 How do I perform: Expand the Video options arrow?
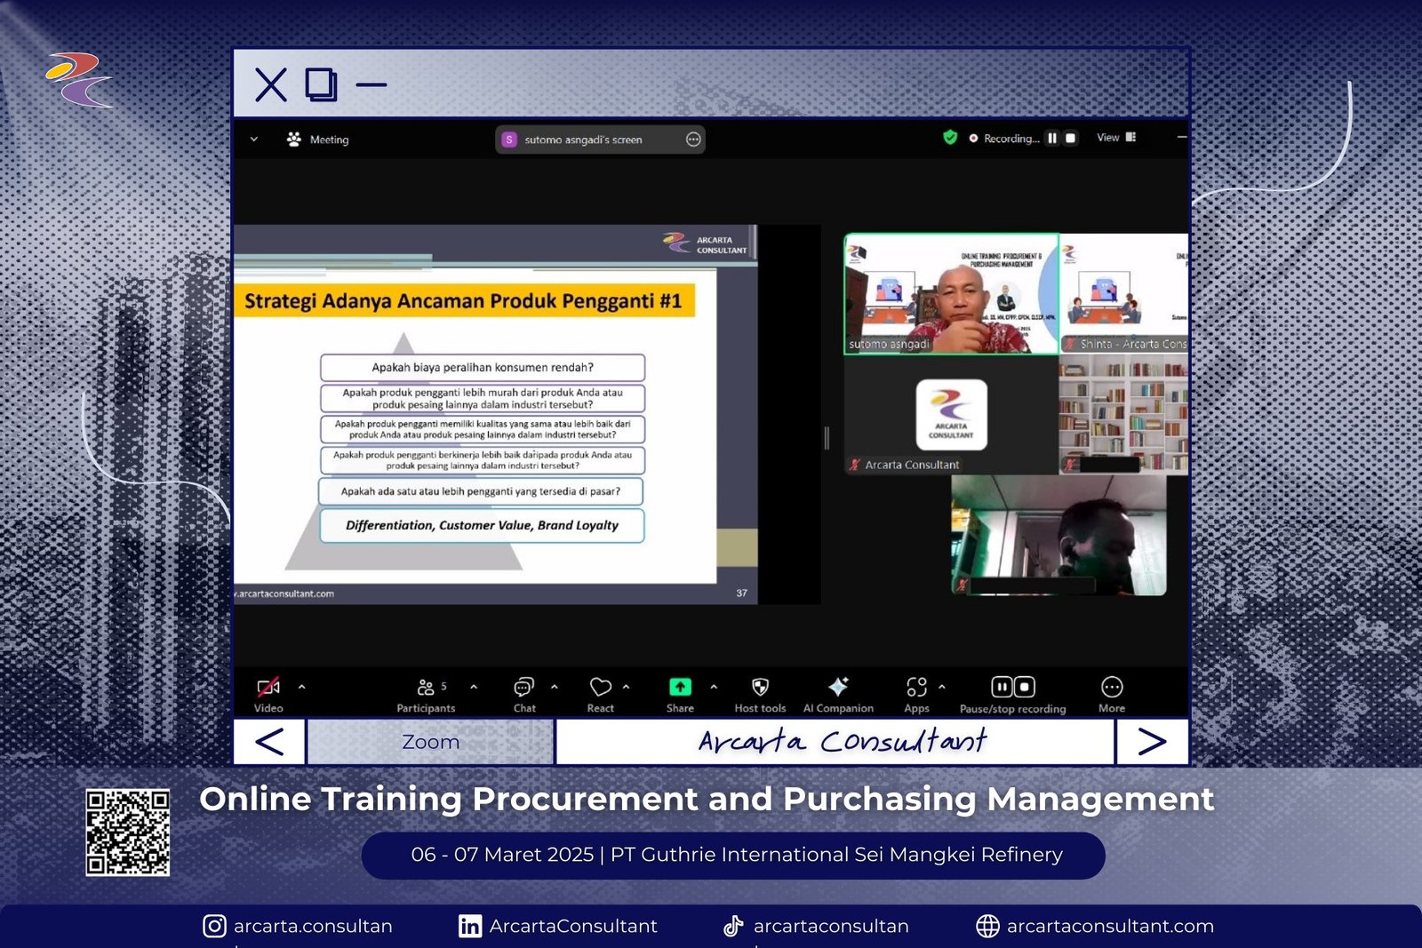pos(302,687)
